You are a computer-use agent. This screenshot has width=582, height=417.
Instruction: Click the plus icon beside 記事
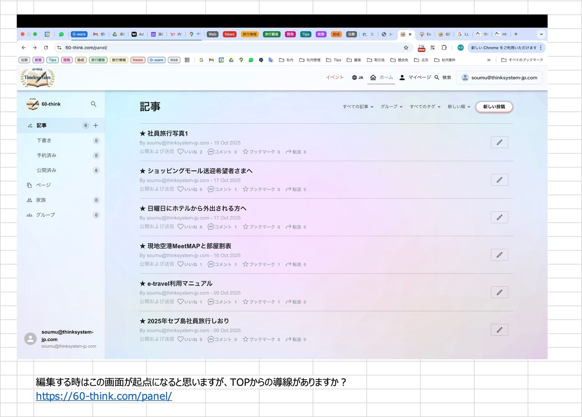(95, 126)
